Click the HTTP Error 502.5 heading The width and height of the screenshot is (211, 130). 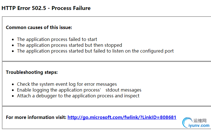pyautogui.click(x=46, y=8)
